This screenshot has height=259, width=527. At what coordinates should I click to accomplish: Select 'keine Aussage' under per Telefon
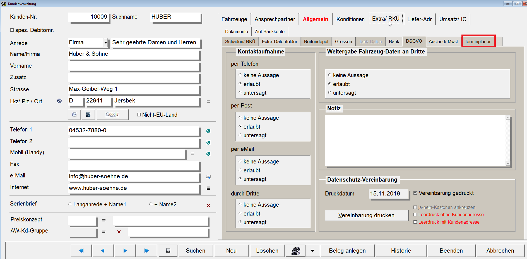(240, 75)
